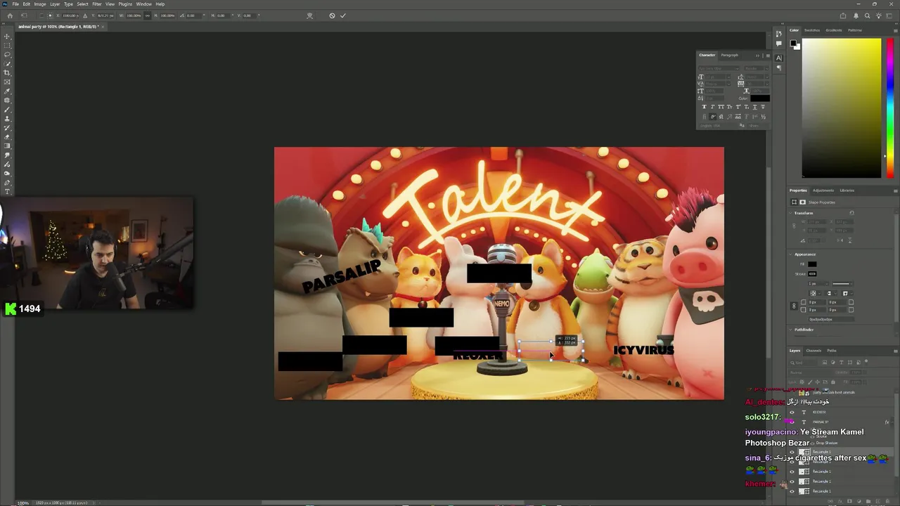The image size is (900, 506).
Task: Commit the transform with the checkmark
Action: pyautogui.click(x=343, y=15)
